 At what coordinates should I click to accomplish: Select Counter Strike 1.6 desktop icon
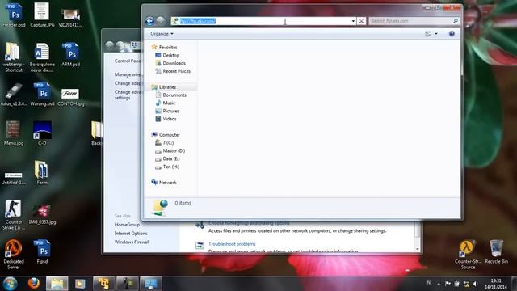pos(14,215)
